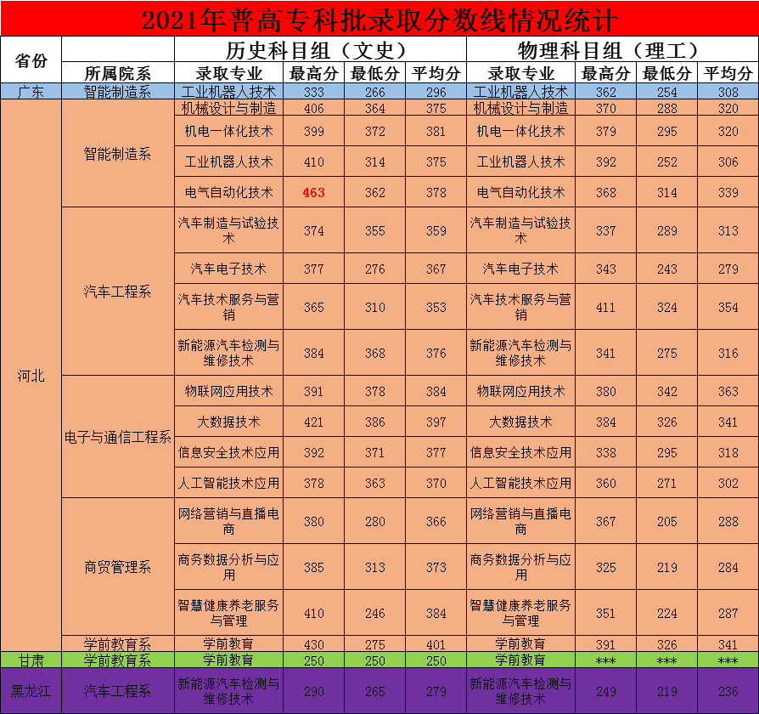The width and height of the screenshot is (759, 714).
Task: Click the '省份' column header
Action: [31, 60]
